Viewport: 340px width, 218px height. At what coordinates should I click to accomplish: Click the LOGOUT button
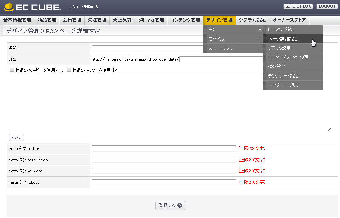pos(327,6)
